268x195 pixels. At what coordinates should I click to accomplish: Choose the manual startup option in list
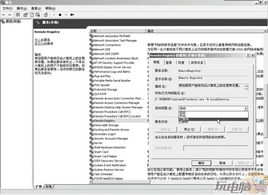(213, 116)
